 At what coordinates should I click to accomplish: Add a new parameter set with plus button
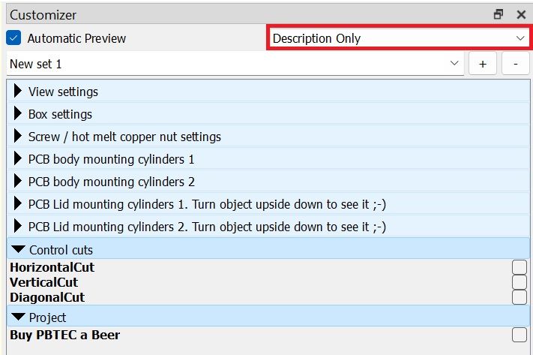482,64
